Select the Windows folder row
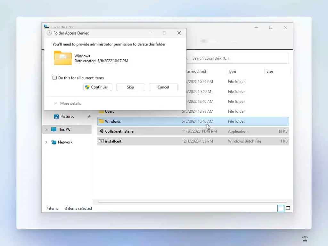 193,121
